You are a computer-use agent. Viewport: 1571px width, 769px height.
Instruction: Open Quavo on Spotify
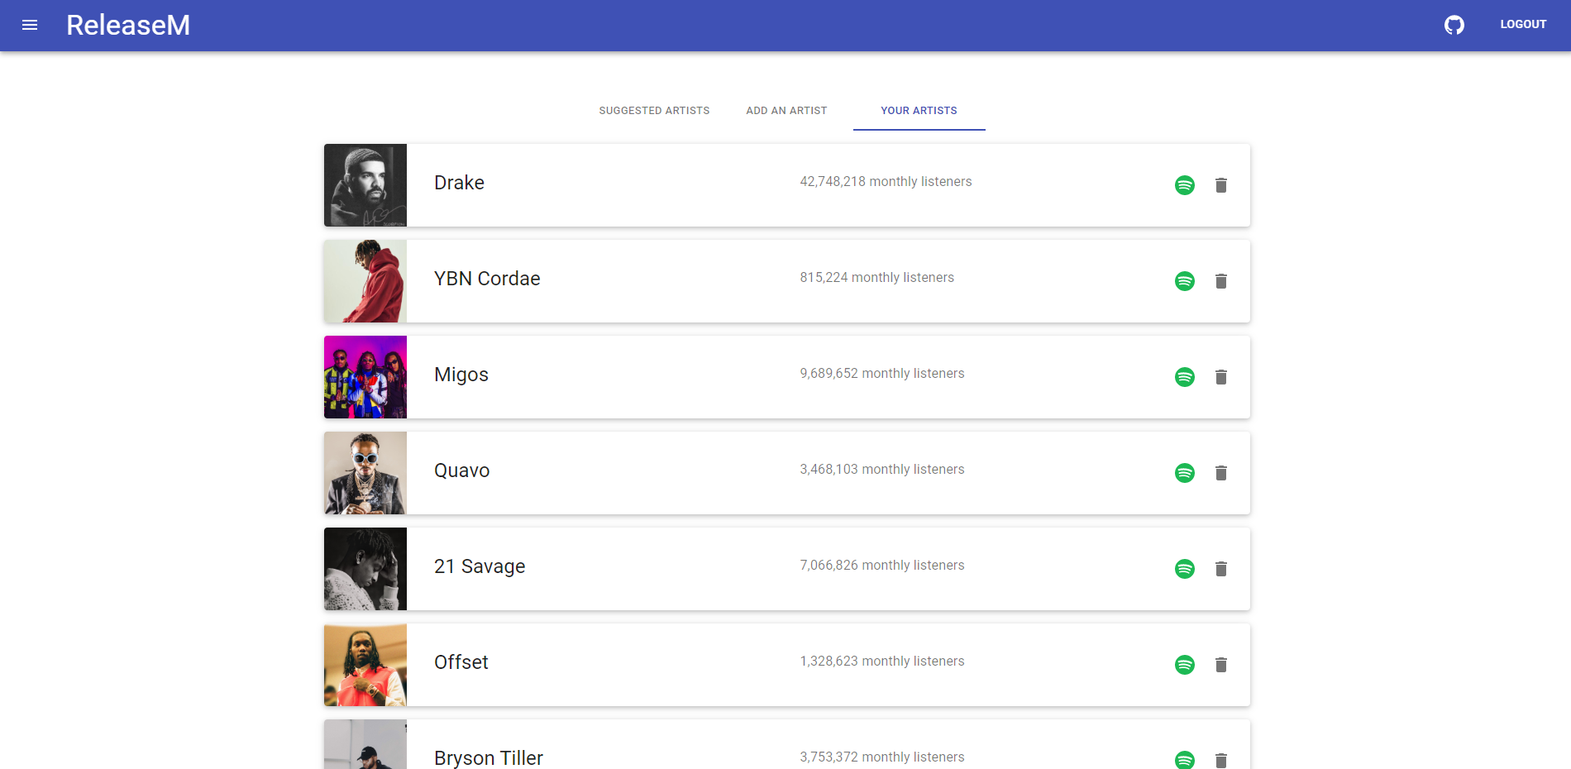click(1185, 473)
